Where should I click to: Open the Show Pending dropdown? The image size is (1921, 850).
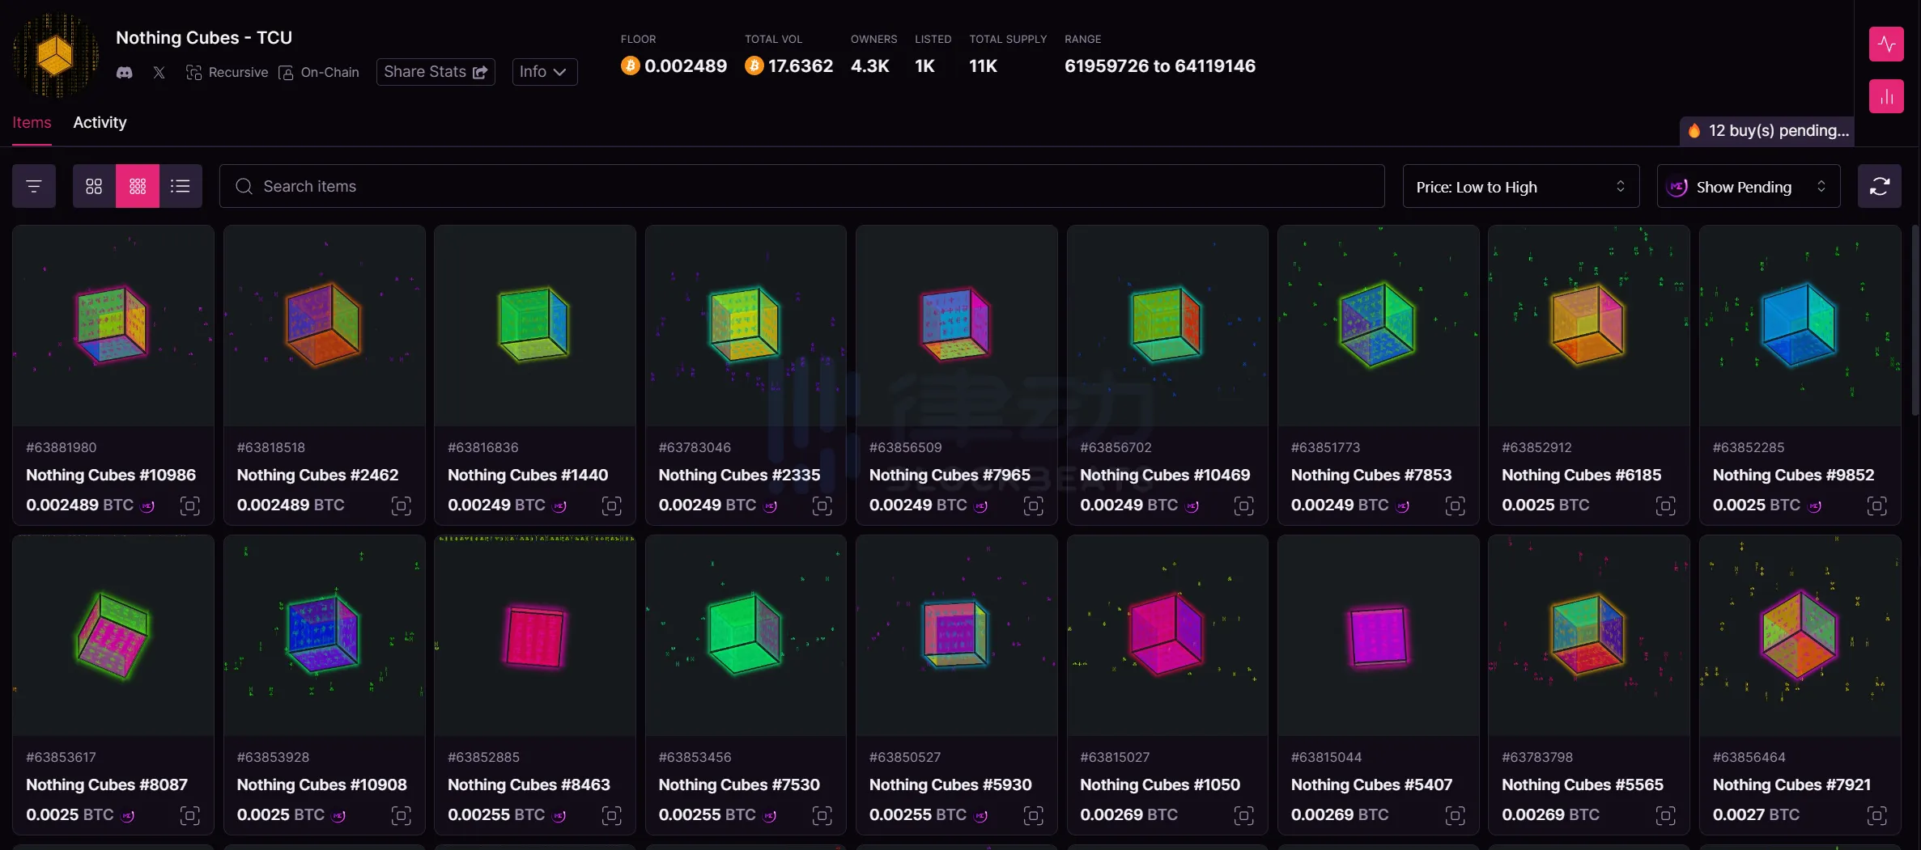[1748, 187]
